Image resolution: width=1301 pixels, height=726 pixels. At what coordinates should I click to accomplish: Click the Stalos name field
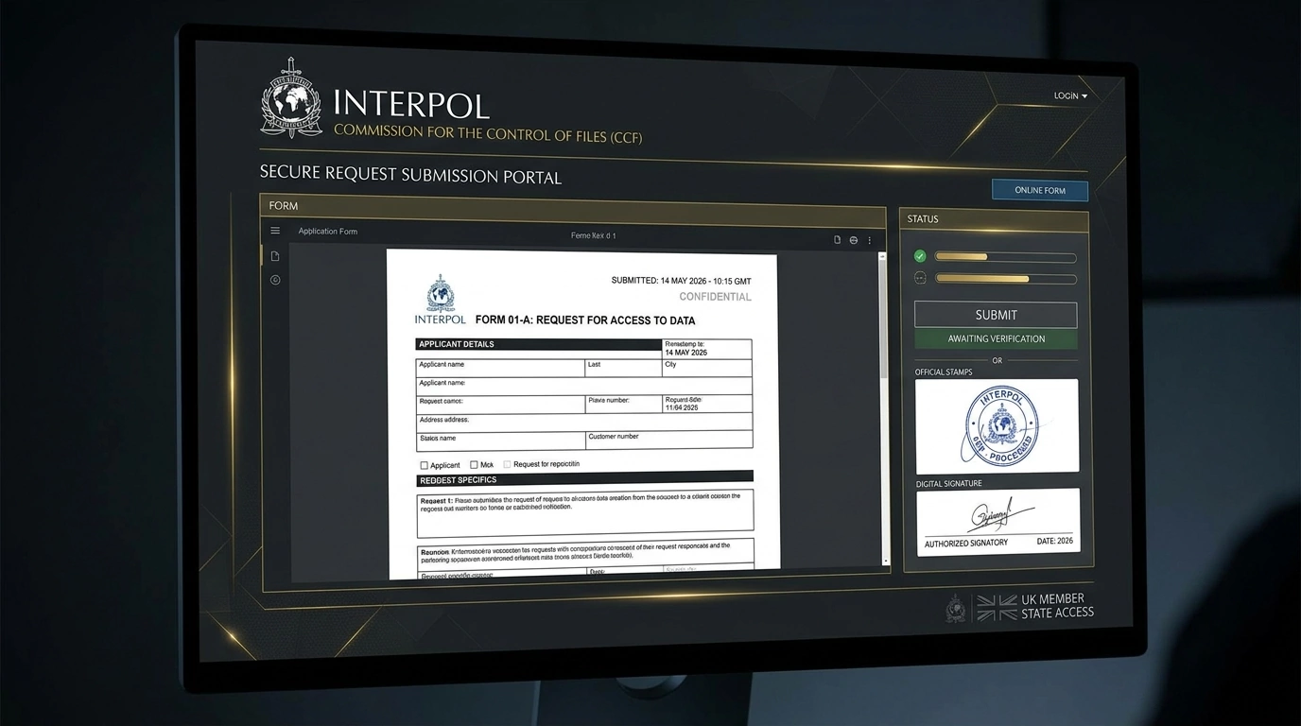point(501,441)
